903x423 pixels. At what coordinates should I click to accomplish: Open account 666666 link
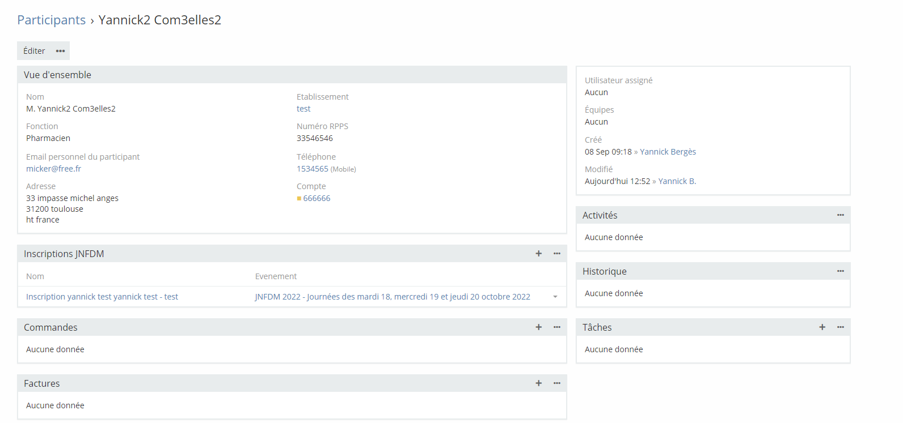coord(317,198)
